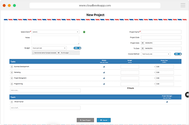
Task: Select the send email alerts radio button
Action: click(33, 53)
